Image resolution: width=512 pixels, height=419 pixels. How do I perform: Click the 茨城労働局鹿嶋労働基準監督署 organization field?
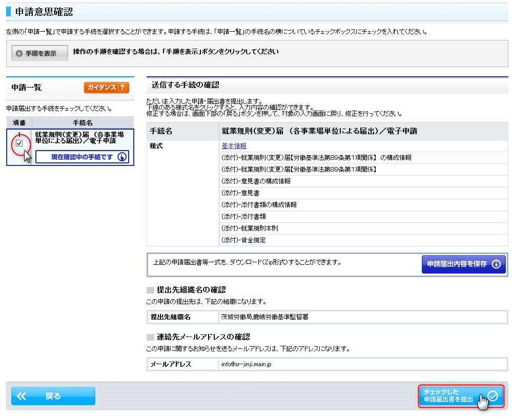(264, 317)
